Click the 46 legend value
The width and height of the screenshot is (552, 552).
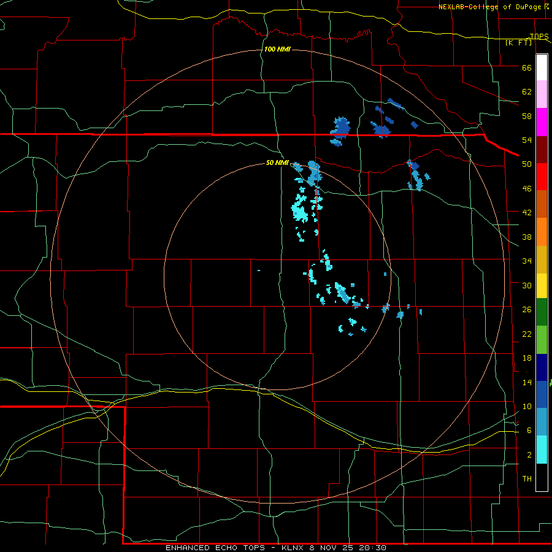coord(527,188)
